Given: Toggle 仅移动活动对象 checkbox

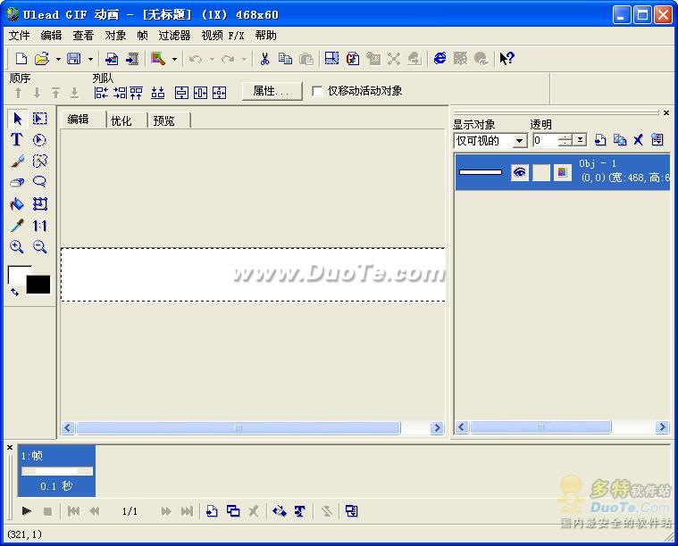Looking at the screenshot, I should click(x=317, y=91).
